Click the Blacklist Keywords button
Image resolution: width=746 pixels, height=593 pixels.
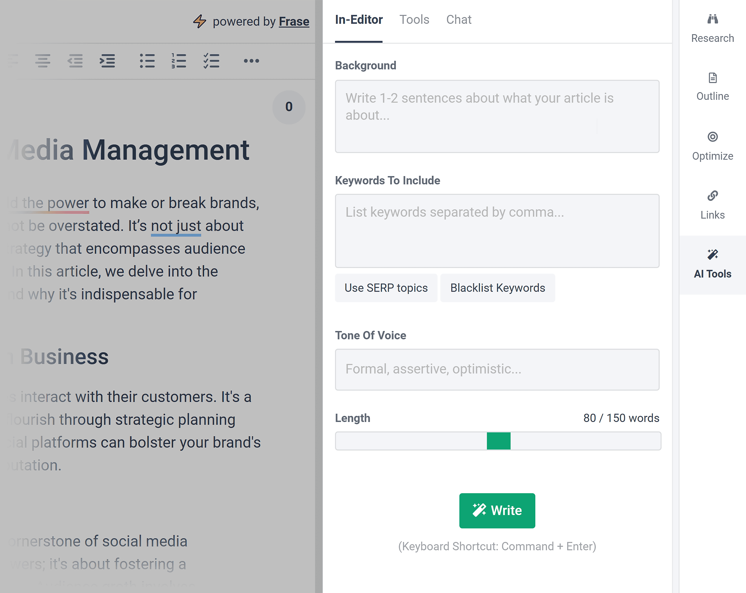[497, 288]
